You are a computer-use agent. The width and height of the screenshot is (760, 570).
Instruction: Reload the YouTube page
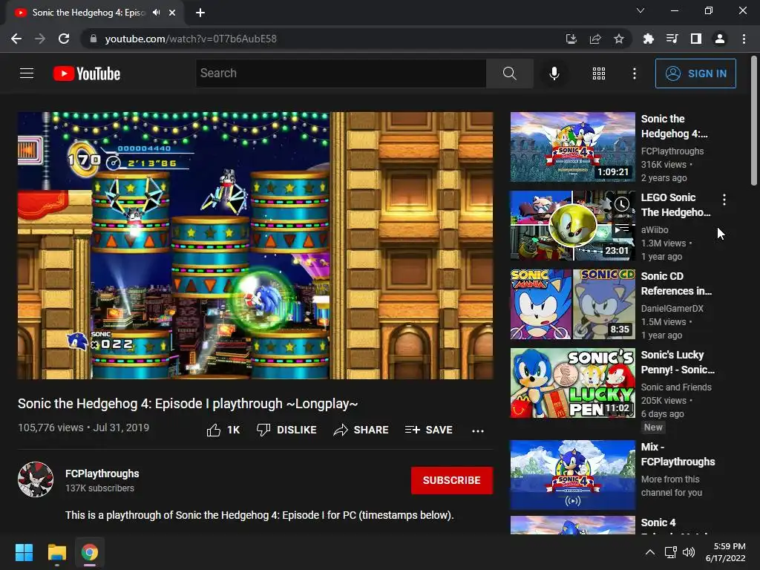64,39
